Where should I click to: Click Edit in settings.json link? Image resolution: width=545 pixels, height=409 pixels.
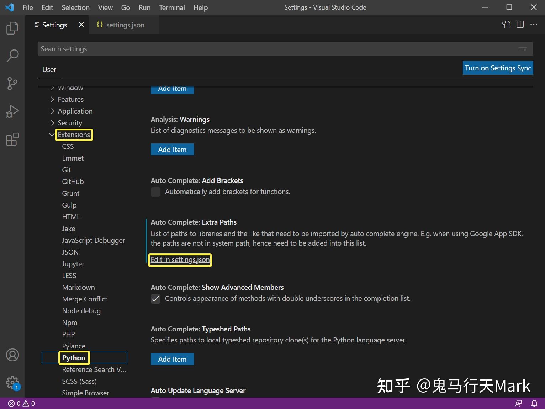pyautogui.click(x=180, y=260)
